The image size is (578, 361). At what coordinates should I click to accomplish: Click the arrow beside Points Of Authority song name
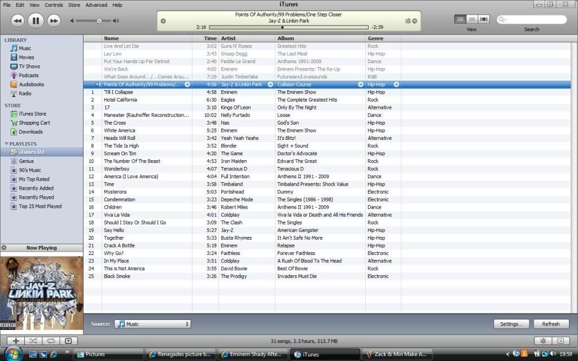point(187,85)
